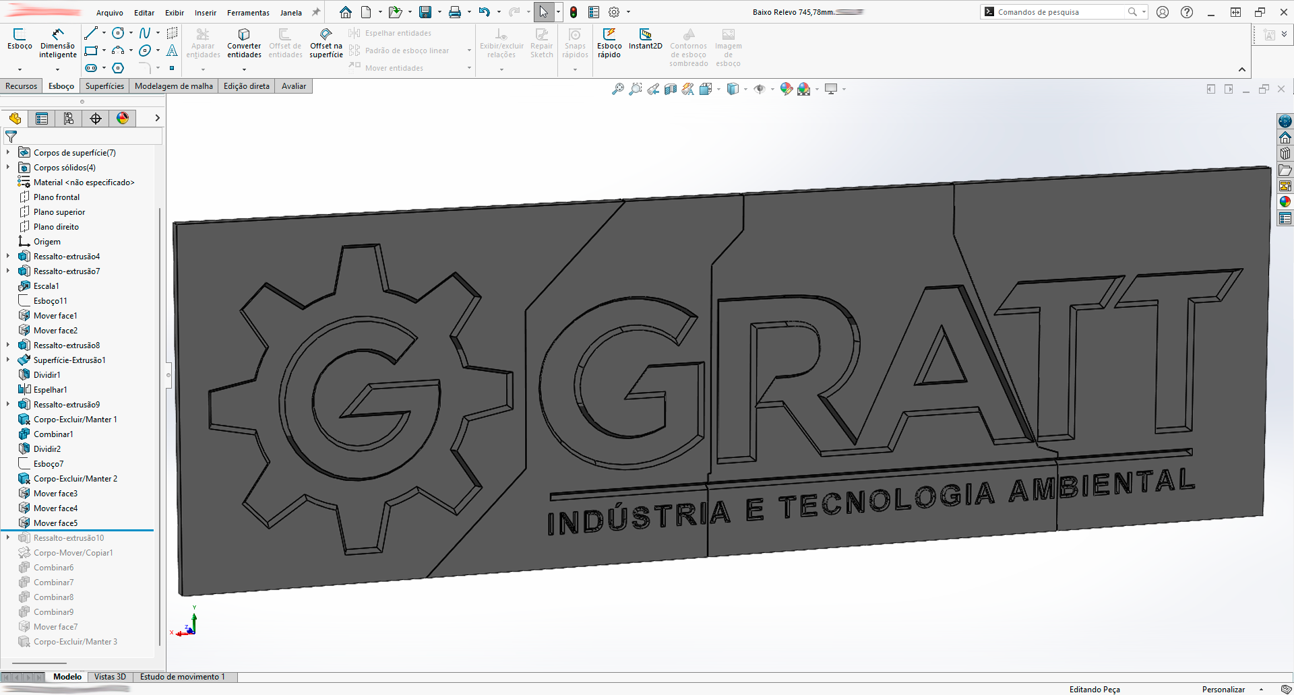The width and height of the screenshot is (1294, 695).
Task: Collapse the ribbon with the up chevron
Action: point(1241,69)
